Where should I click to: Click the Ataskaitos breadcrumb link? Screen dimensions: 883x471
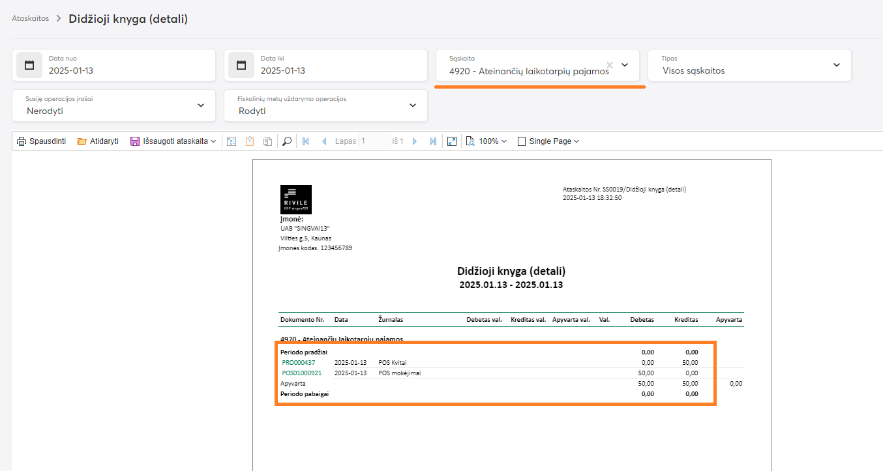point(31,18)
